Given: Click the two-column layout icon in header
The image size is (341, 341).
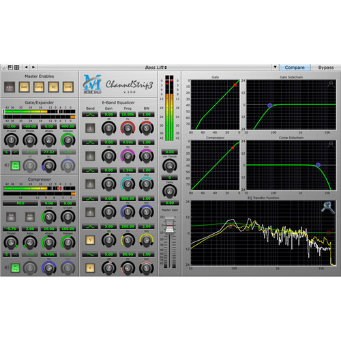Looking at the screenshot, I should click(x=16, y=68).
